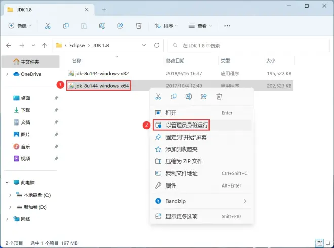Expand the 本地磁盘 (C:) node
Screen dimensions: 334x248
tap(10, 195)
